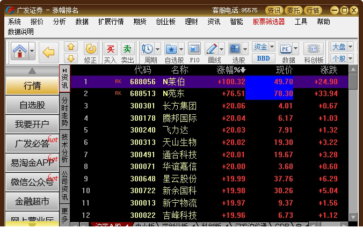This screenshot has height=235, width=363.
Task: Click the 资金 funds toolbar button
Action: (260, 47)
